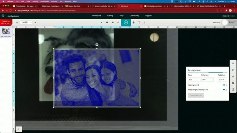The width and height of the screenshot is (237, 133).
Task: Open the File menu in macOS menu bar
Action: 17,1
